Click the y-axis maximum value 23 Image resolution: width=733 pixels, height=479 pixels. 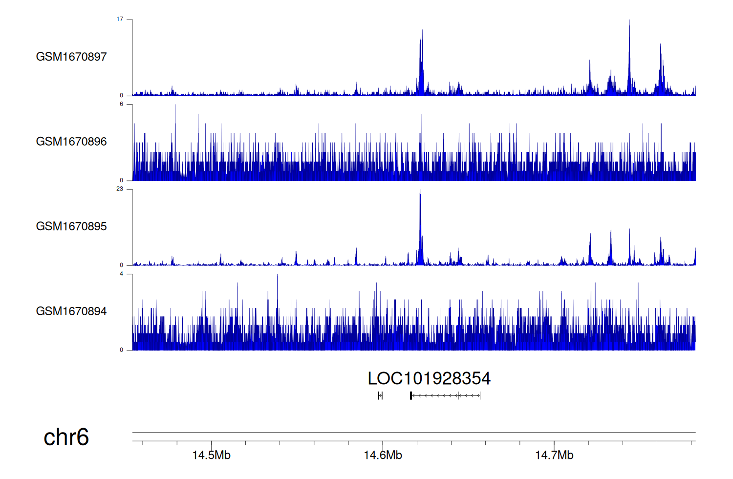tap(120, 189)
